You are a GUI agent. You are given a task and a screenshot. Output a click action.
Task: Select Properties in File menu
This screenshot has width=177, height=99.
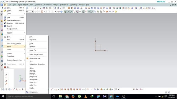click(15, 56)
